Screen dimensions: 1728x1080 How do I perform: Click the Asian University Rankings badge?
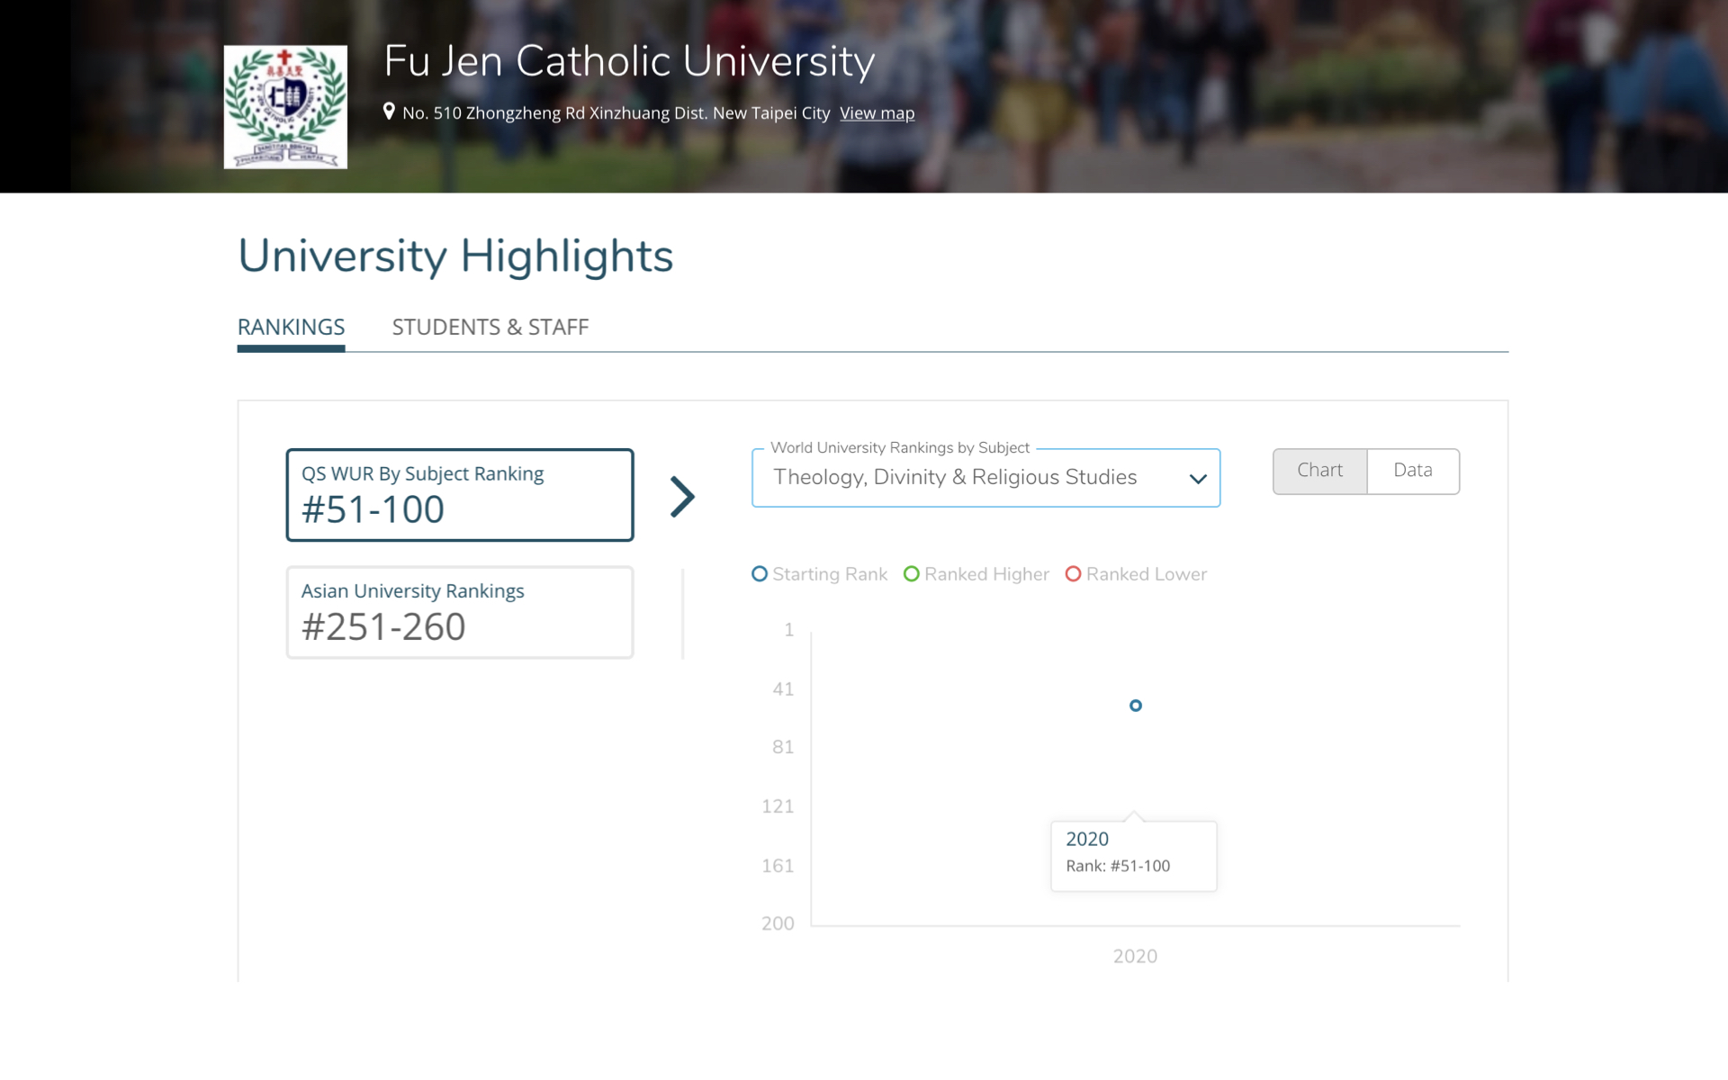click(x=460, y=612)
